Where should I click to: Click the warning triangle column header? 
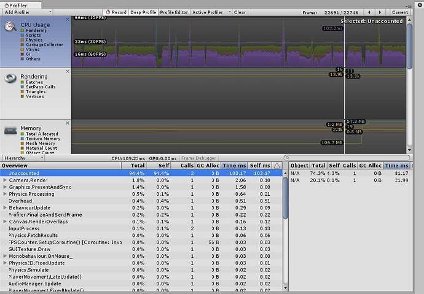coord(277,166)
